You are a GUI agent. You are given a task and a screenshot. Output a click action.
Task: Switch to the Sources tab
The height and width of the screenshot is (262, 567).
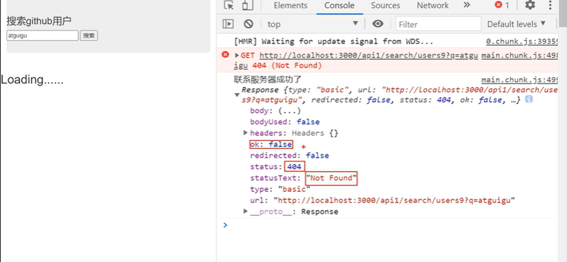[x=386, y=6]
